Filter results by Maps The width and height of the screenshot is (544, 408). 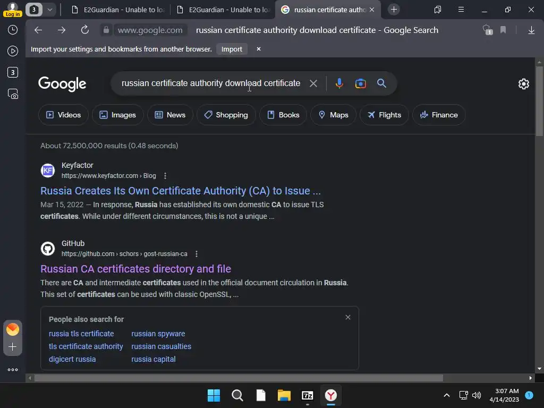click(333, 115)
